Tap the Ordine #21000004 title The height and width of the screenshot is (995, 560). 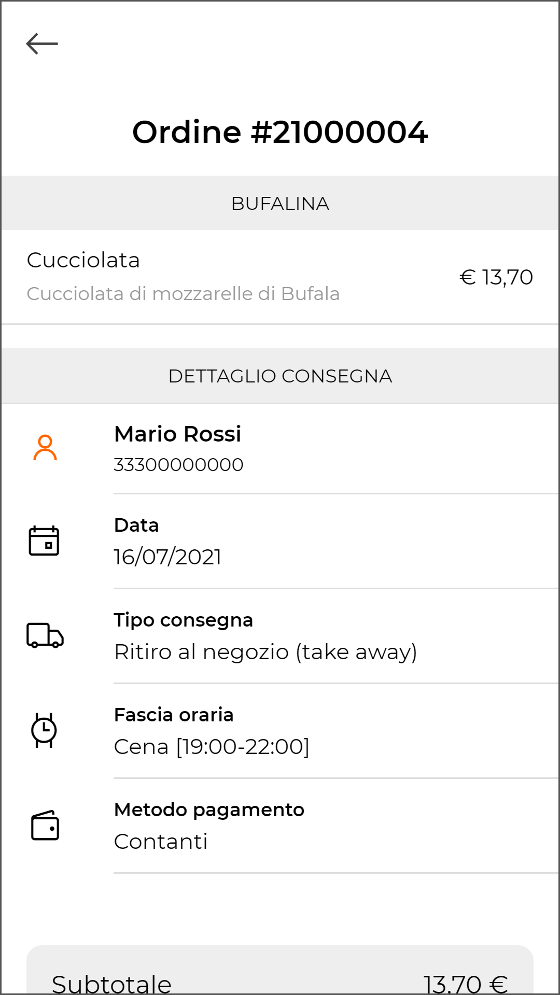coord(280,132)
